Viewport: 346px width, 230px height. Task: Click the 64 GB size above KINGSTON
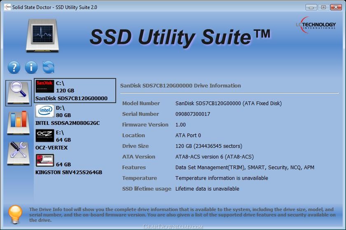click(63, 165)
